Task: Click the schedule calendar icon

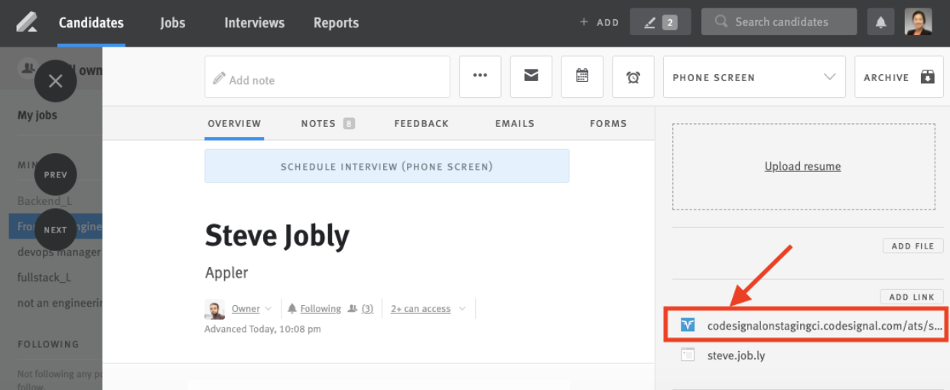Action: tap(582, 77)
